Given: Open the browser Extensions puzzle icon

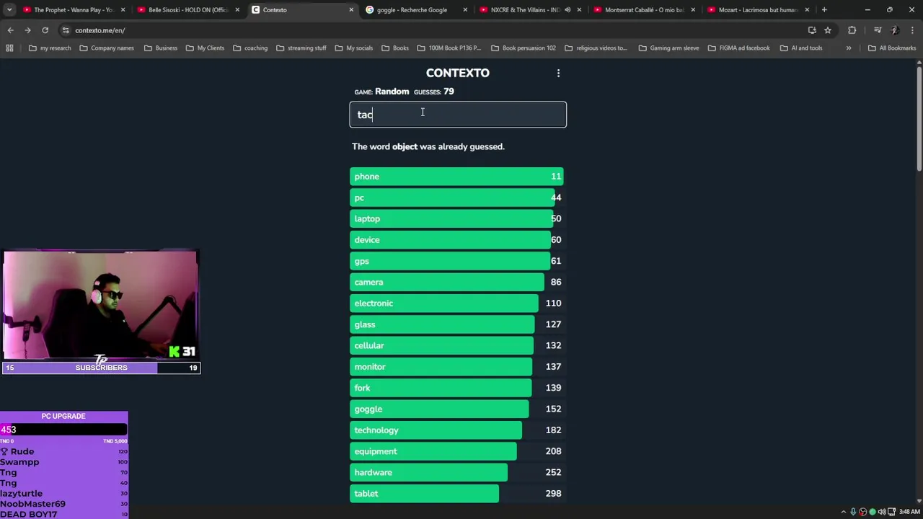Looking at the screenshot, I should pyautogui.click(x=852, y=30).
